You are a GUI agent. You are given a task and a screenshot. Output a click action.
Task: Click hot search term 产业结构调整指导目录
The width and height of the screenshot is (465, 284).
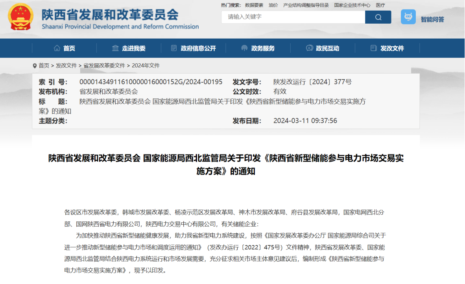pos(306,5)
